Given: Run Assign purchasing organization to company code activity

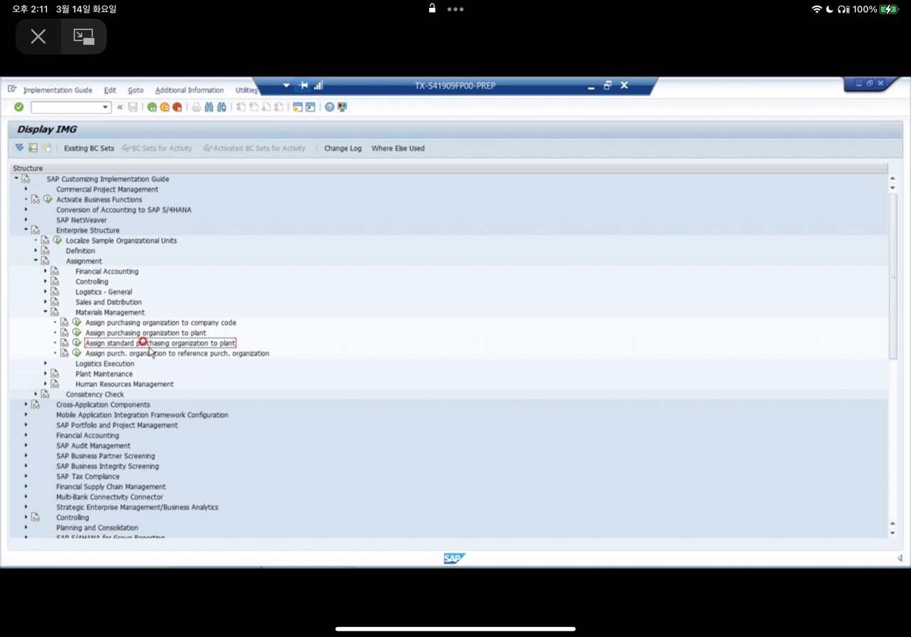Looking at the screenshot, I should [77, 322].
